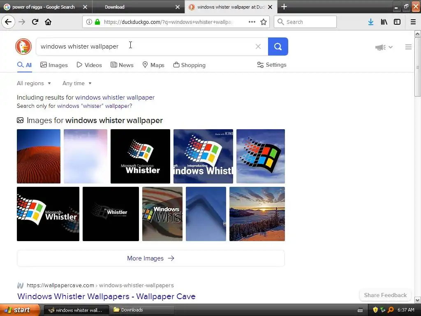The height and width of the screenshot is (316, 421).
Task: Open the Any time filter dropdown
Action: [77, 83]
